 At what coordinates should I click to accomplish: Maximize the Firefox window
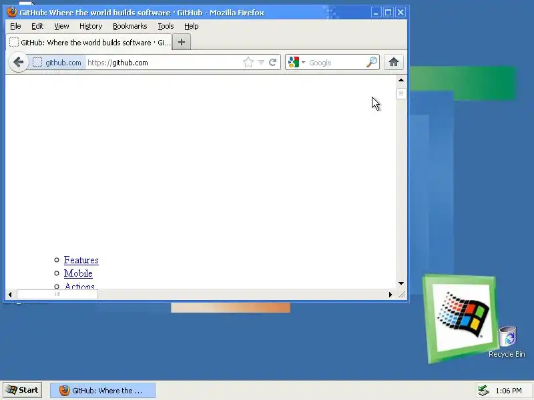click(x=388, y=13)
